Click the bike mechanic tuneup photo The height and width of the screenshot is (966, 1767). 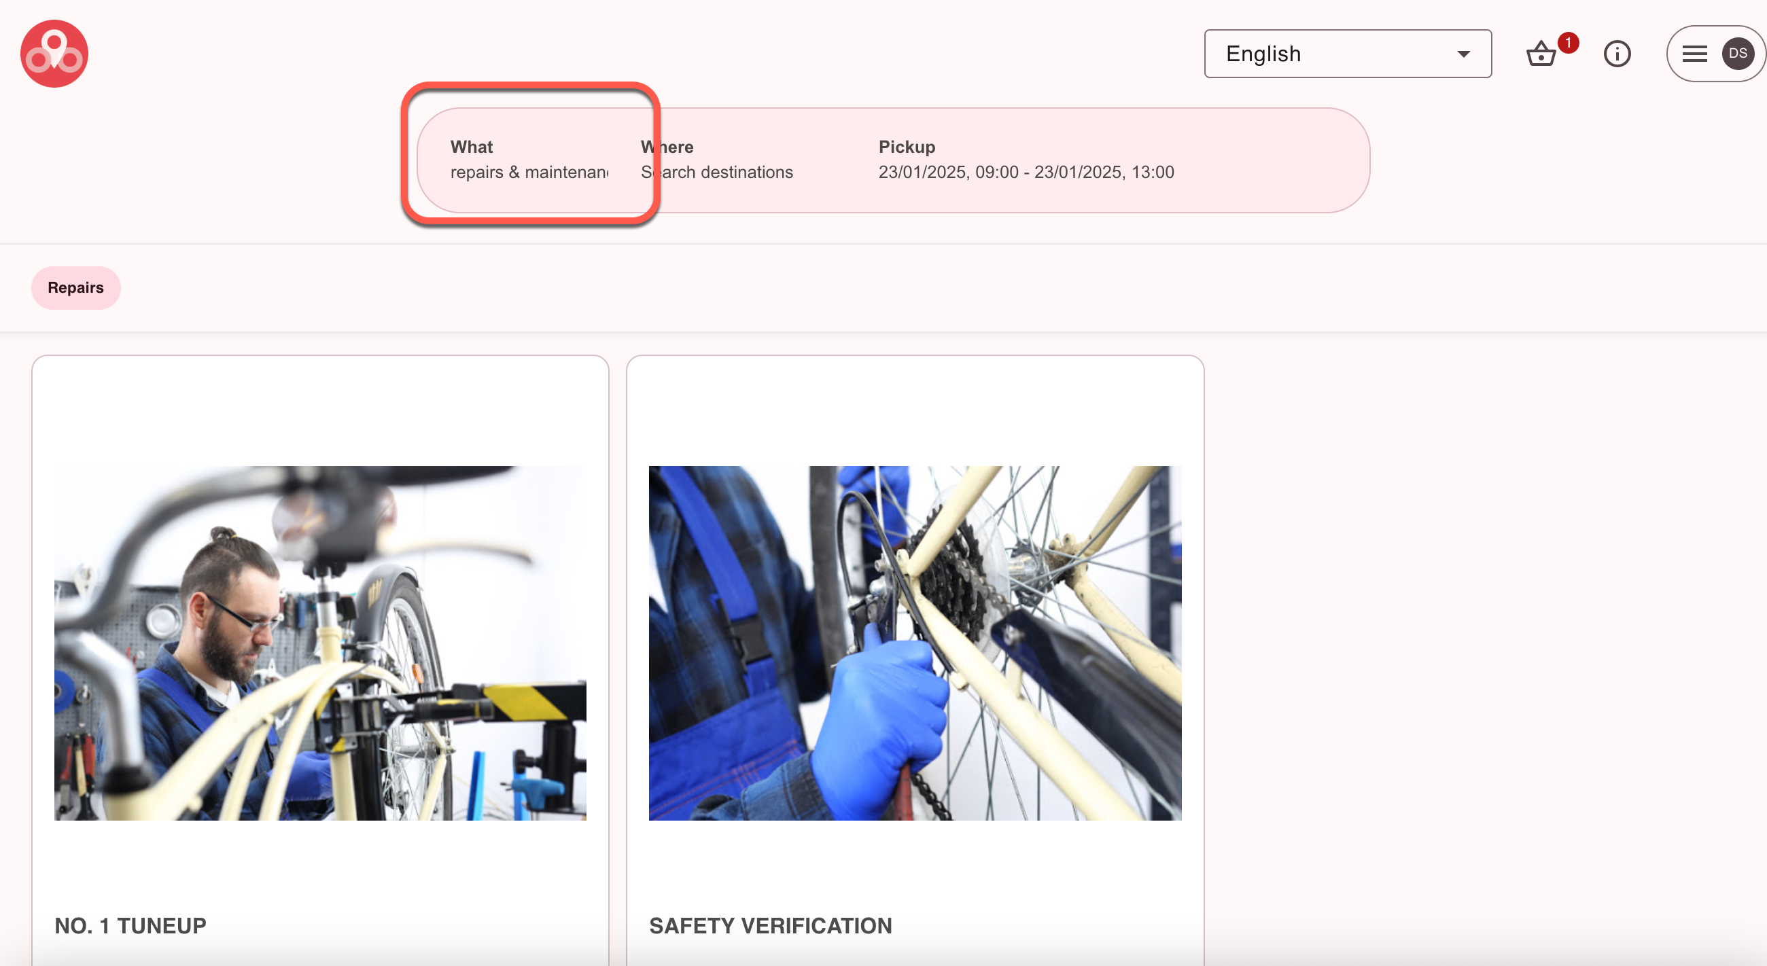point(320,643)
